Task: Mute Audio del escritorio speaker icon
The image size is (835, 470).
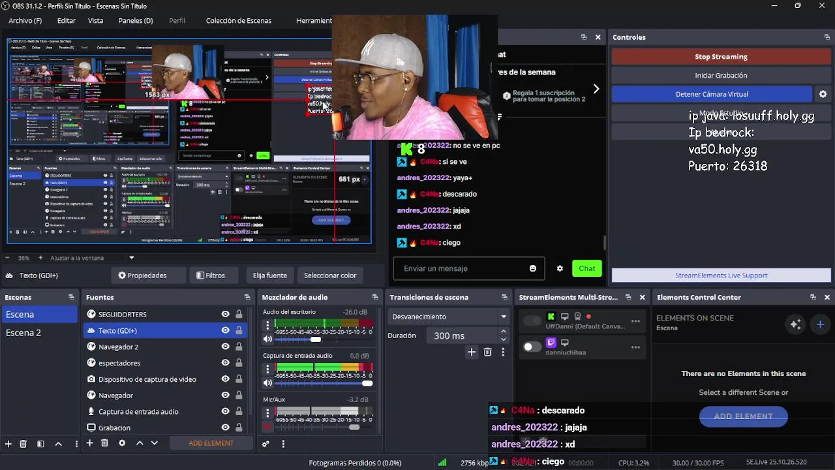Action: 267,339
